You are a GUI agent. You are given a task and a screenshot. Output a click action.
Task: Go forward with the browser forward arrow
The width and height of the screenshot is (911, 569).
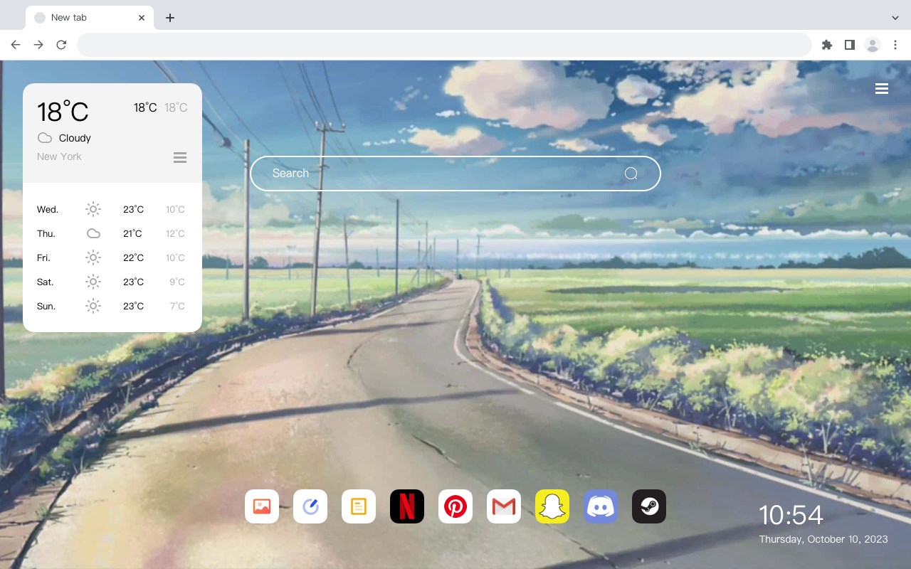tap(38, 45)
